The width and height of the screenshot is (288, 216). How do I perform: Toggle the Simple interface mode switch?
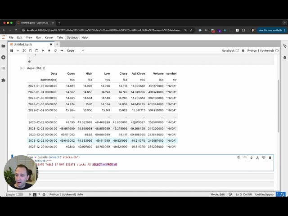click(19, 194)
